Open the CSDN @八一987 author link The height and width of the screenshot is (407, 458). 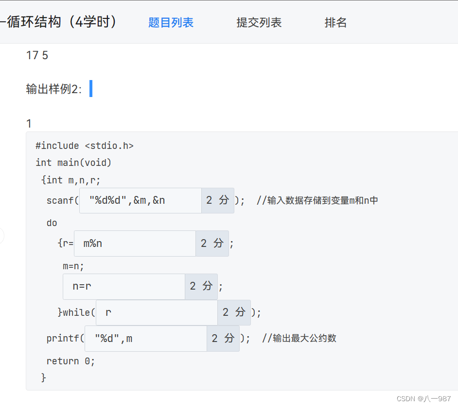(423, 399)
